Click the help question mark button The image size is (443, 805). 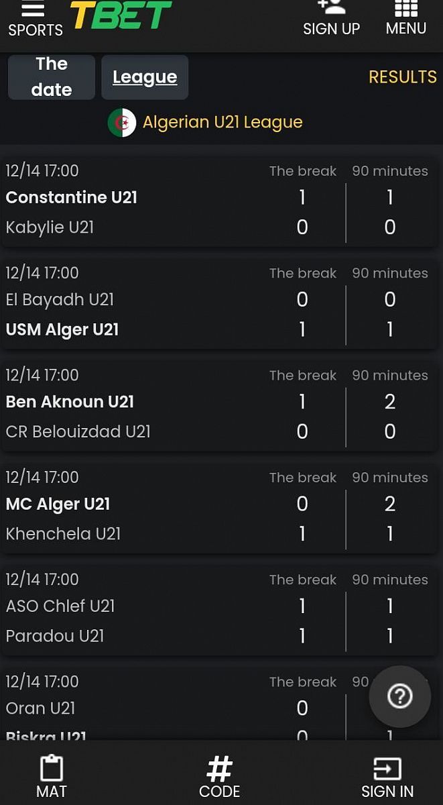tap(400, 696)
